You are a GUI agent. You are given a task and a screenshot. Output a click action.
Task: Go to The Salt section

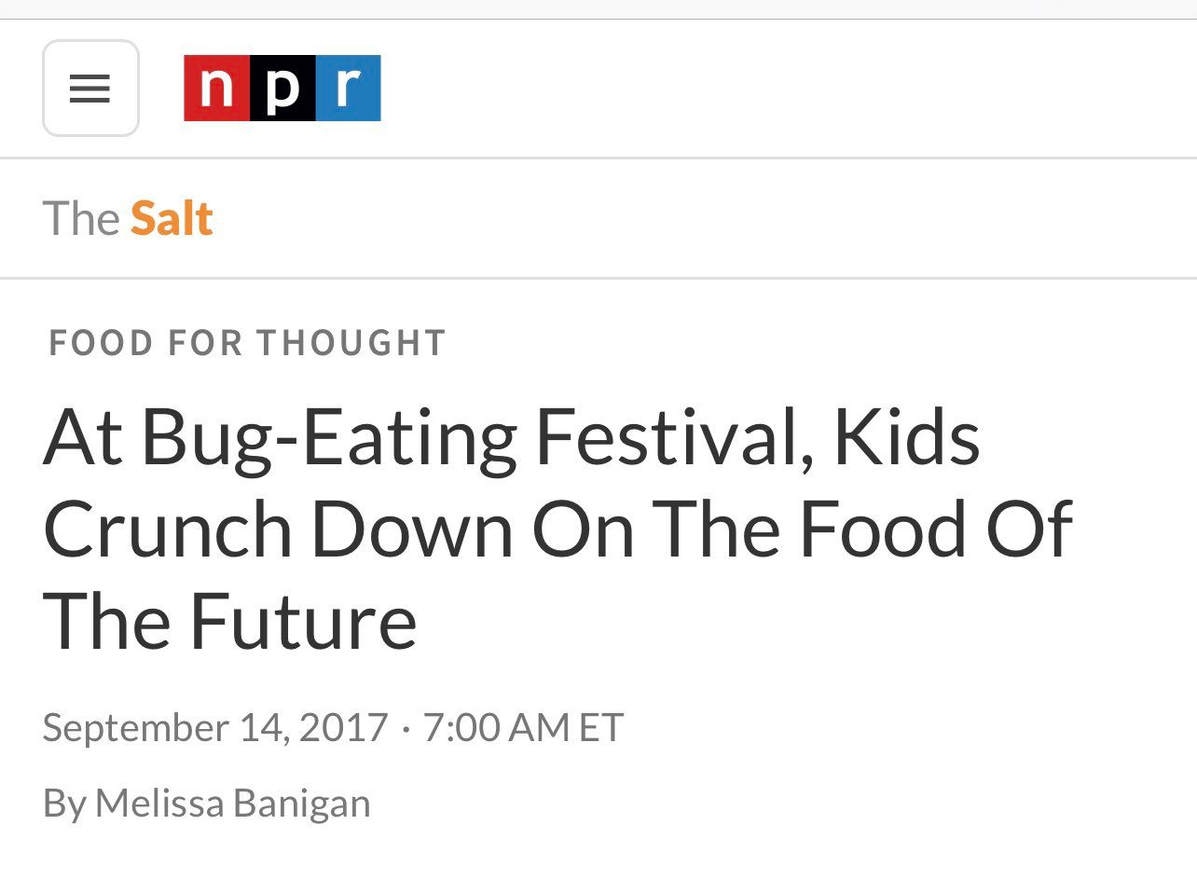click(128, 219)
